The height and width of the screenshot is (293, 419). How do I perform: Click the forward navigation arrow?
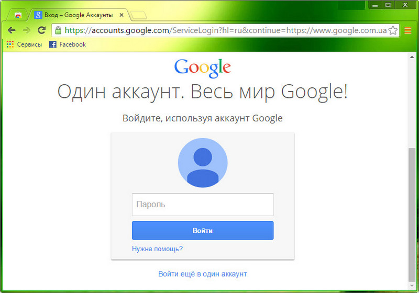[27, 30]
